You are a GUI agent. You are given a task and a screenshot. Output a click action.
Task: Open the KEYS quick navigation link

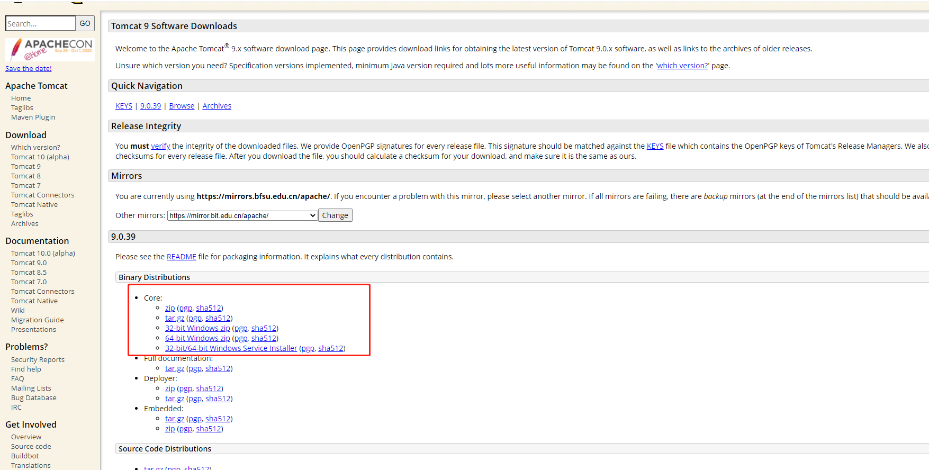124,106
